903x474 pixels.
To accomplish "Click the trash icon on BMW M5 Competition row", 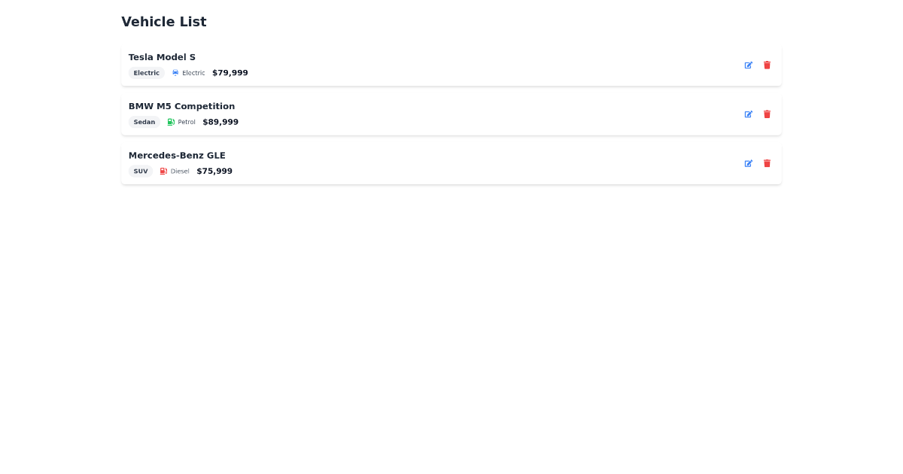I will click(x=766, y=114).
